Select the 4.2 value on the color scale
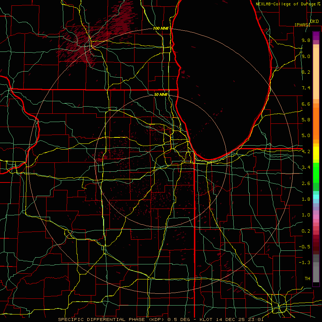 click(306, 152)
